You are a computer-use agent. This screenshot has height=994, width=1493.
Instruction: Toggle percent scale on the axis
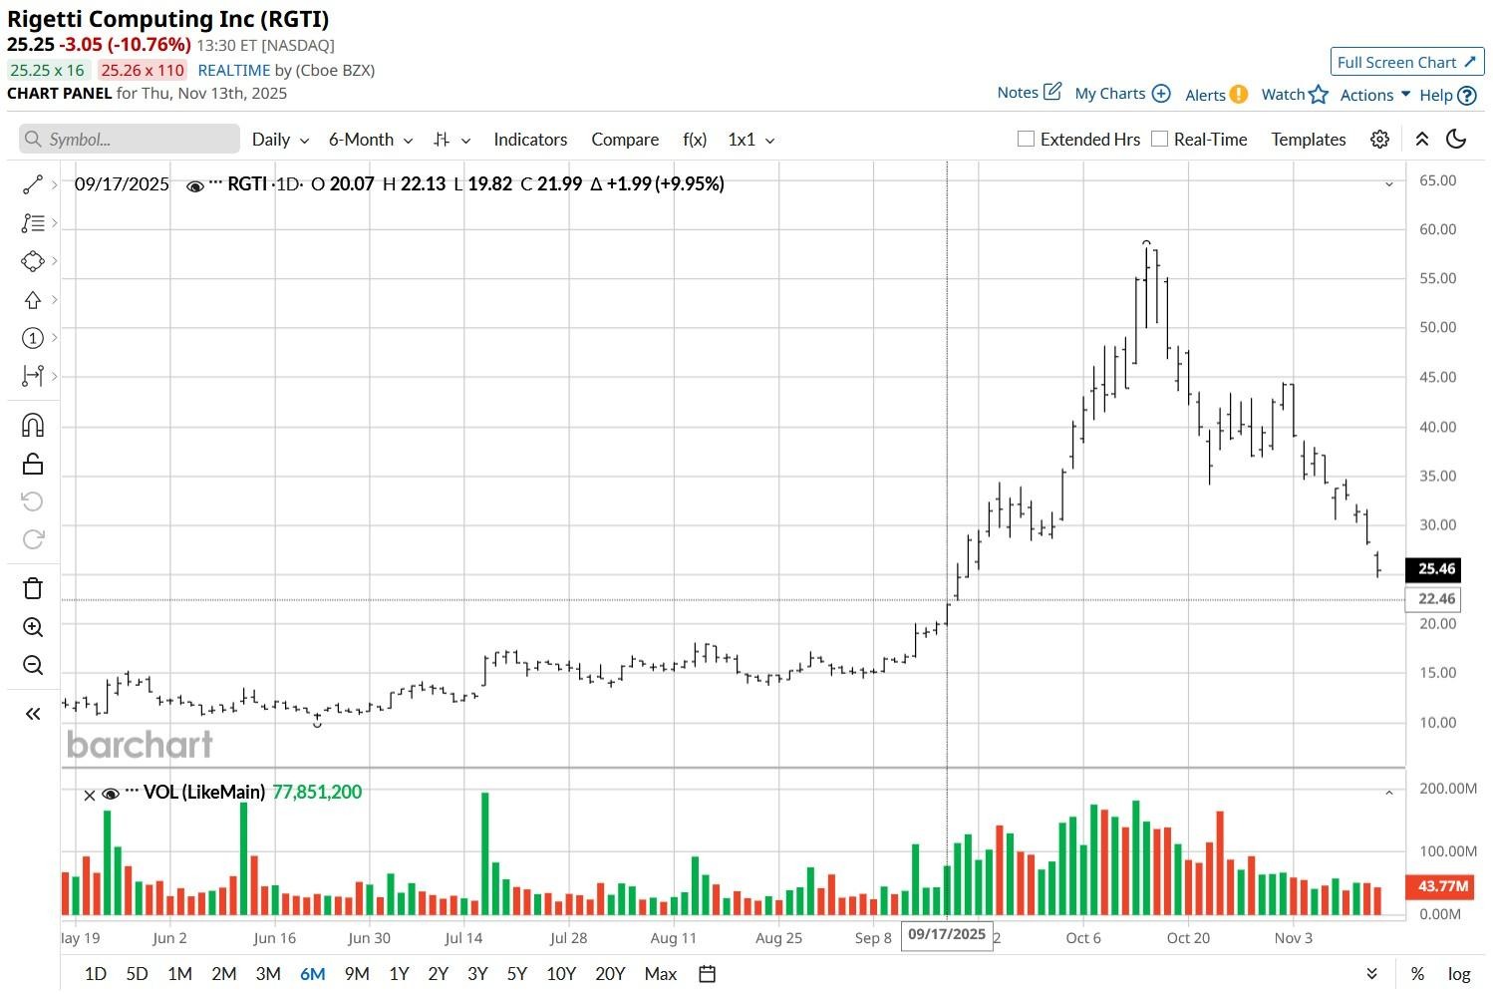1417,974
